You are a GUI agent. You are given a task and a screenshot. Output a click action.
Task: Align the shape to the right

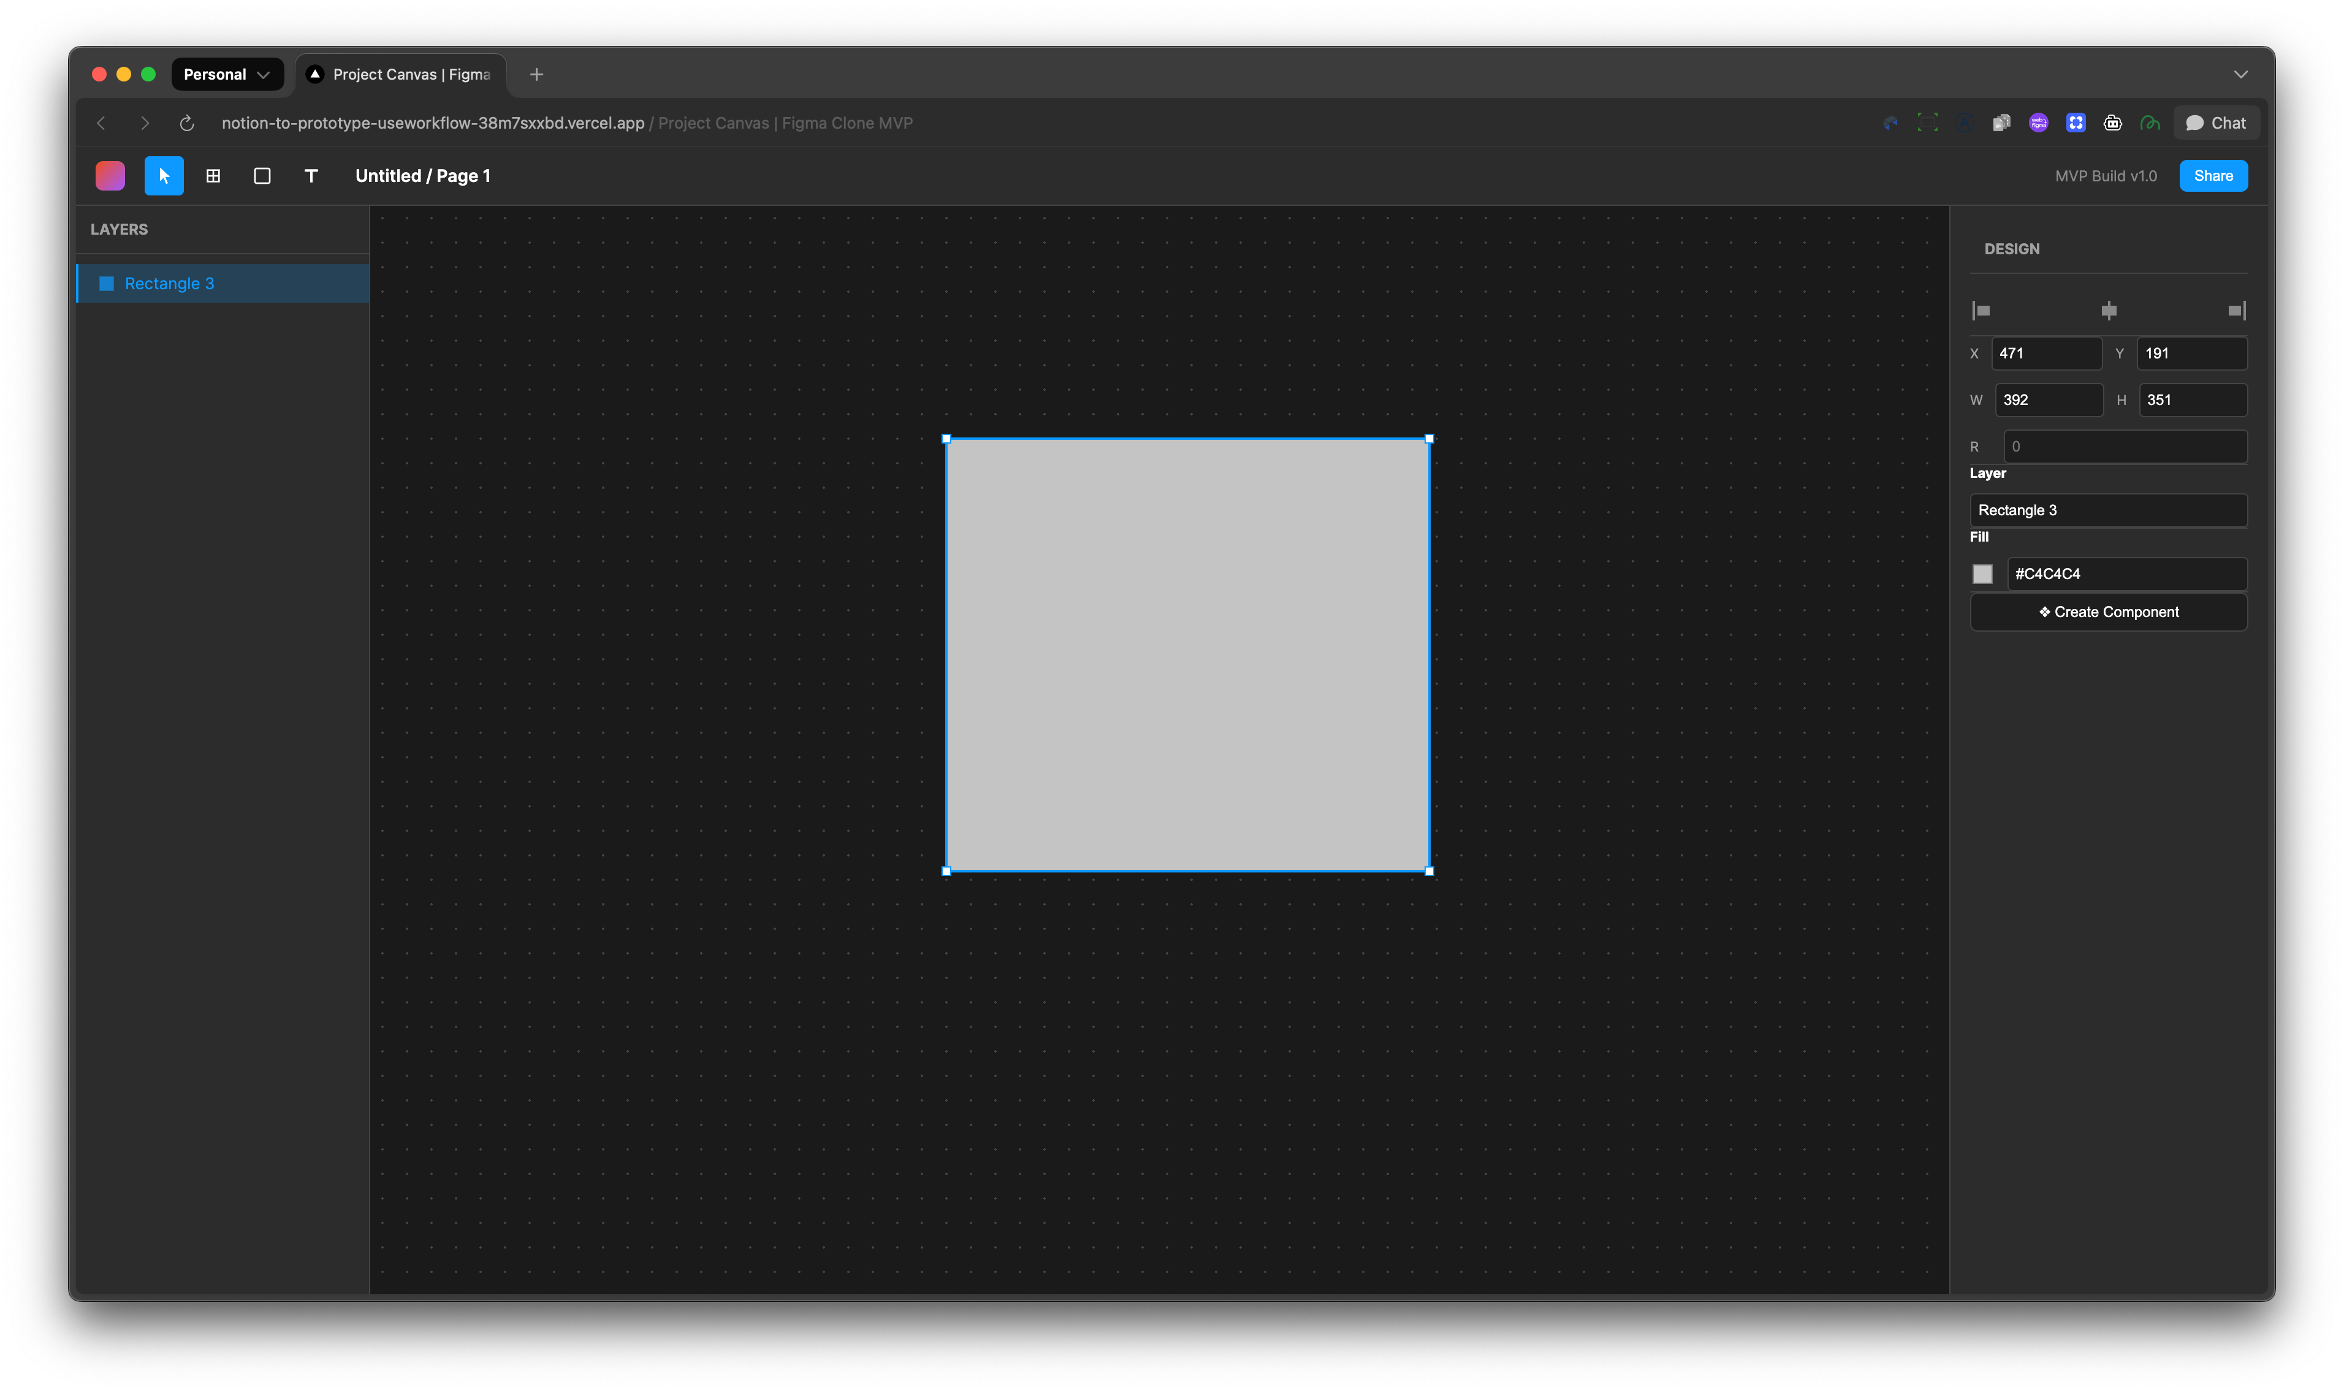(2238, 309)
